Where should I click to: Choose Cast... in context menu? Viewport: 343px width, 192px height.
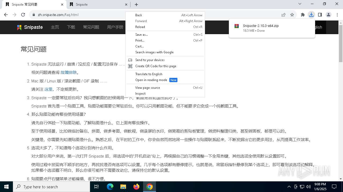click(165, 46)
